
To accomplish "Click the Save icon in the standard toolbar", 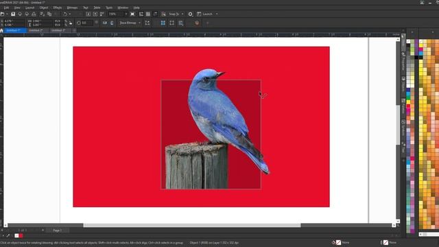I will tap(13, 14).
